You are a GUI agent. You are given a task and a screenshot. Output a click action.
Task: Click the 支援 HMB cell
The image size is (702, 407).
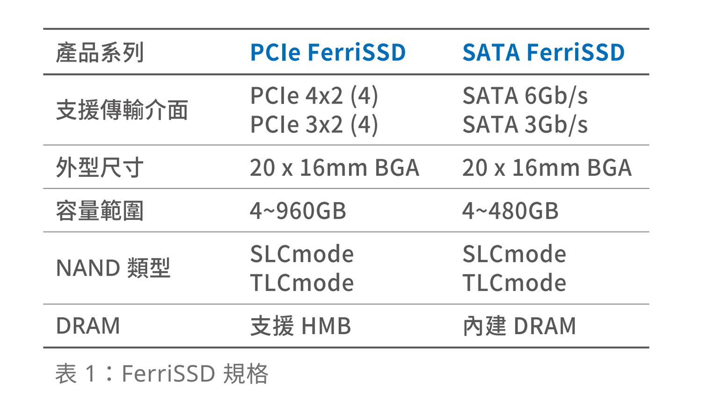(300, 326)
